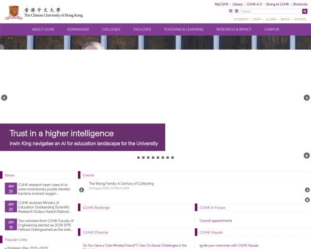Advance to next hero banner slide

click(306, 98)
